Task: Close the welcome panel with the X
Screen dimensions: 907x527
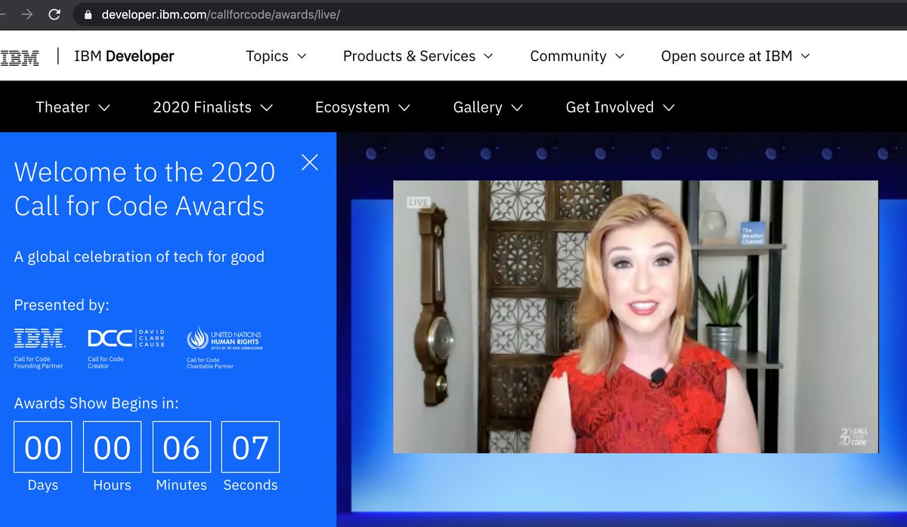Action: (310, 162)
